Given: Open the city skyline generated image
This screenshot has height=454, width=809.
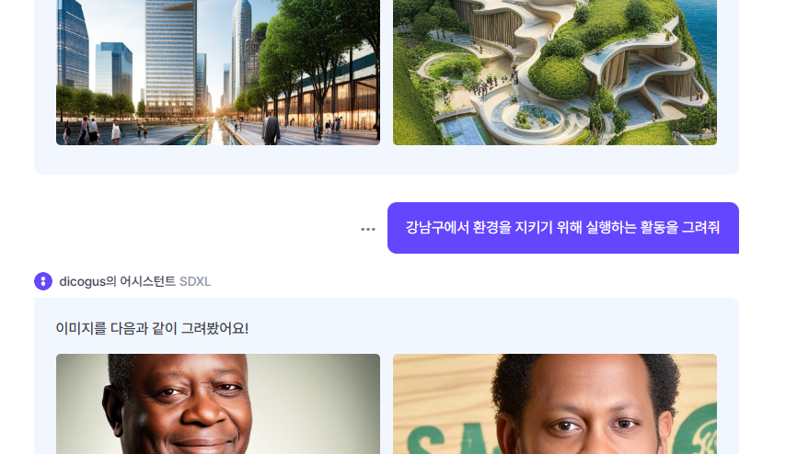Looking at the screenshot, I should click(x=218, y=73).
